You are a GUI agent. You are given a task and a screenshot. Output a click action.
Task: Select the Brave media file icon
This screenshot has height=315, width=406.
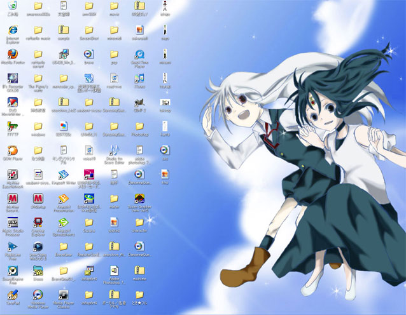point(89,54)
